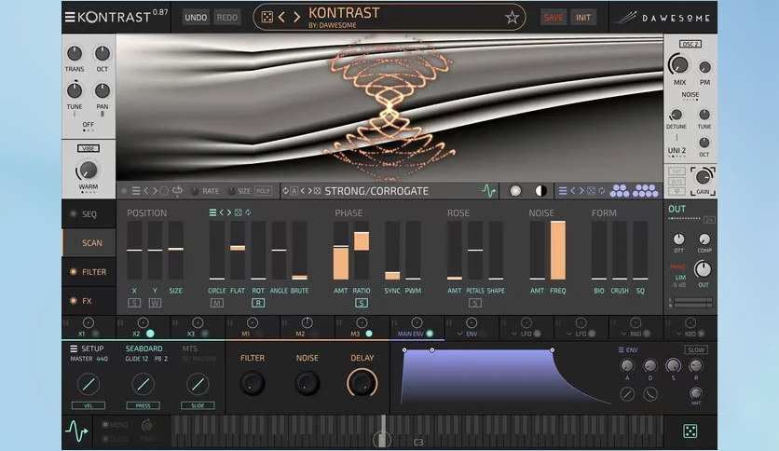Expand the RND modulator dropdown
This screenshot has height=451, width=779.
[624, 334]
